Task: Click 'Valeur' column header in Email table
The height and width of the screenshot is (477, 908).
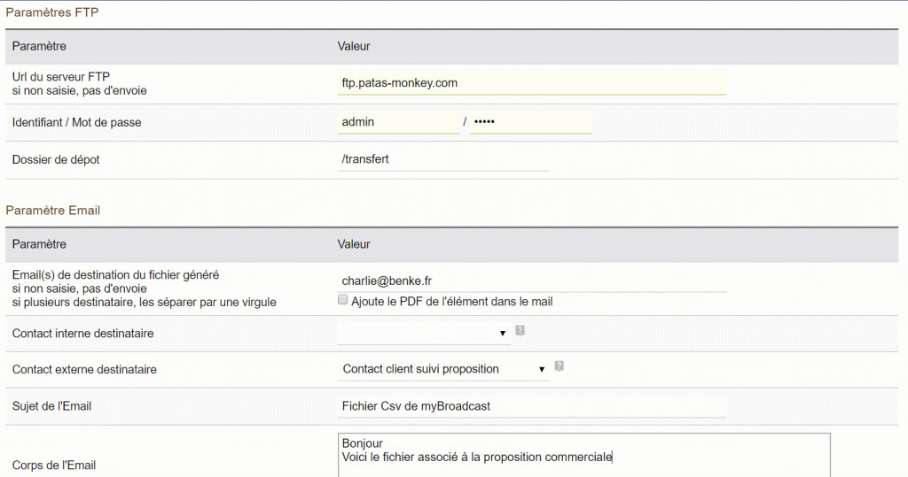Action: point(354,244)
